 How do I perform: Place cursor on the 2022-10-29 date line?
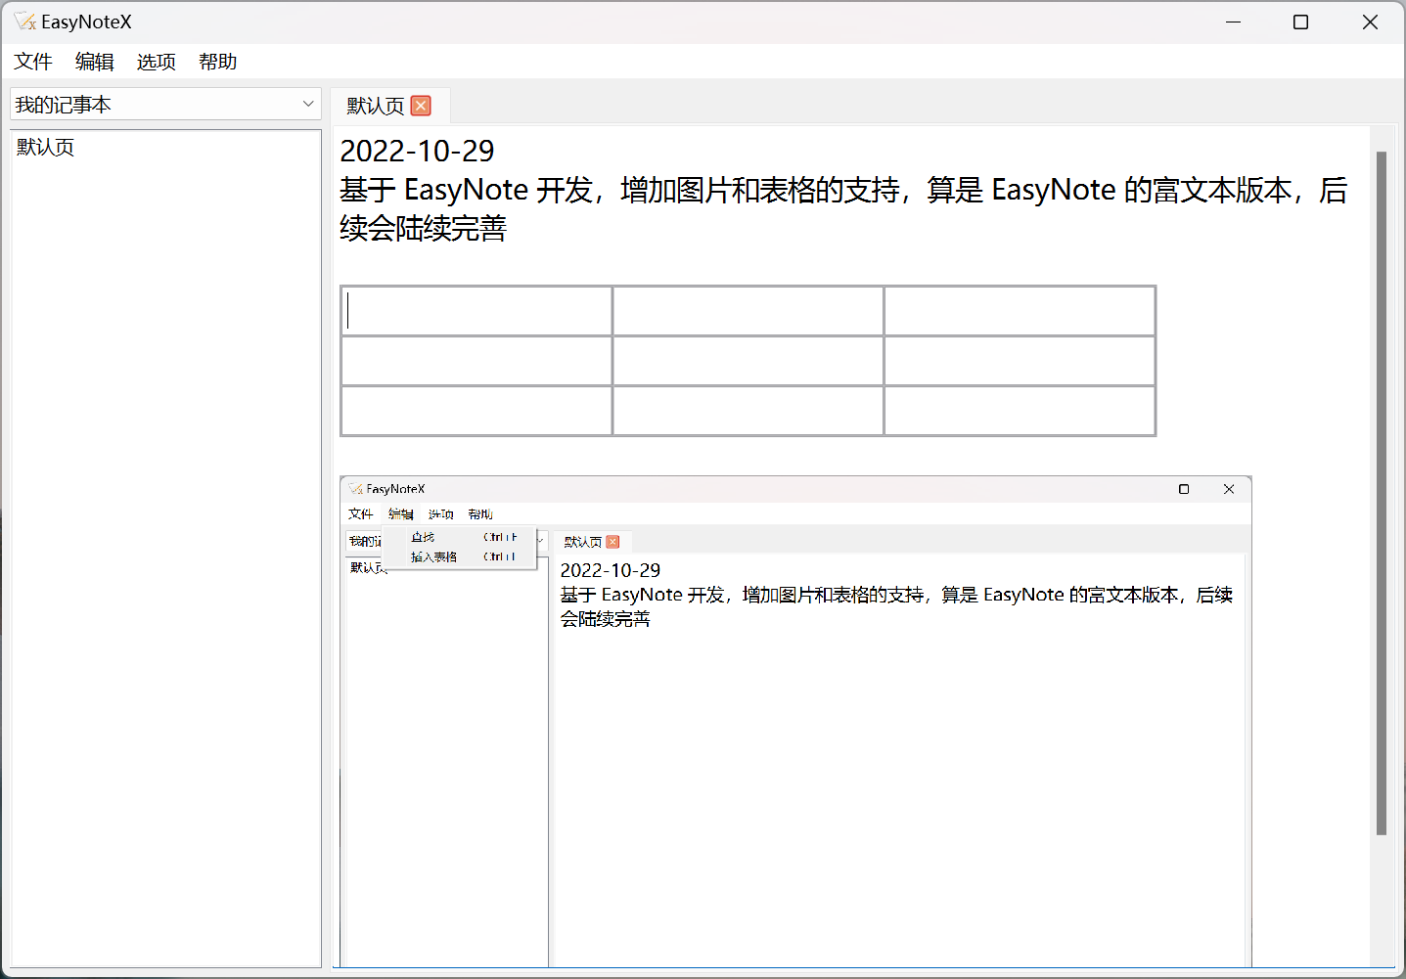[x=418, y=152]
